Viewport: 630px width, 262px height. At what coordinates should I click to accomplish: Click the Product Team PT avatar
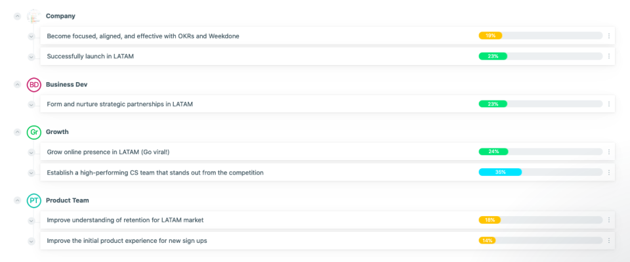pyautogui.click(x=34, y=200)
